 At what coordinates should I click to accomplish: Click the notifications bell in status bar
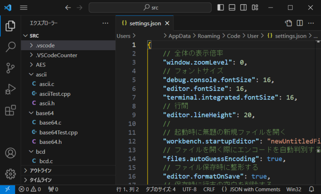click(x=311, y=189)
